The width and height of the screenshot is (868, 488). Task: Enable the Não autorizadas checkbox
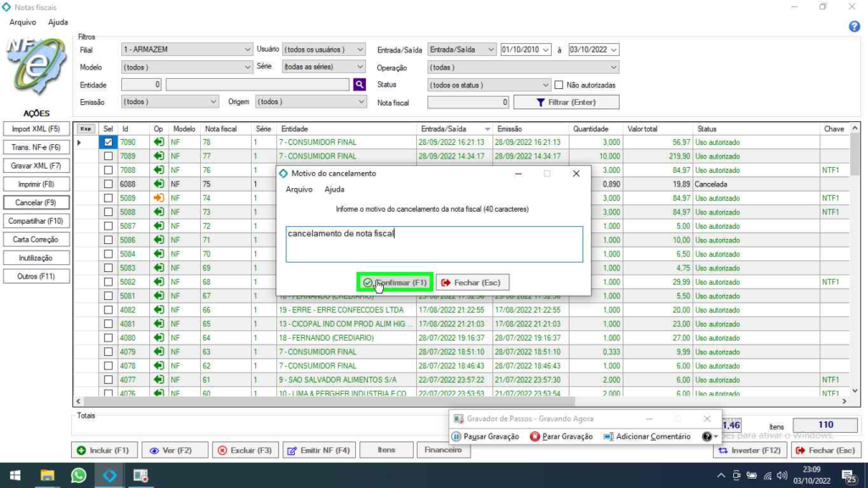click(559, 85)
